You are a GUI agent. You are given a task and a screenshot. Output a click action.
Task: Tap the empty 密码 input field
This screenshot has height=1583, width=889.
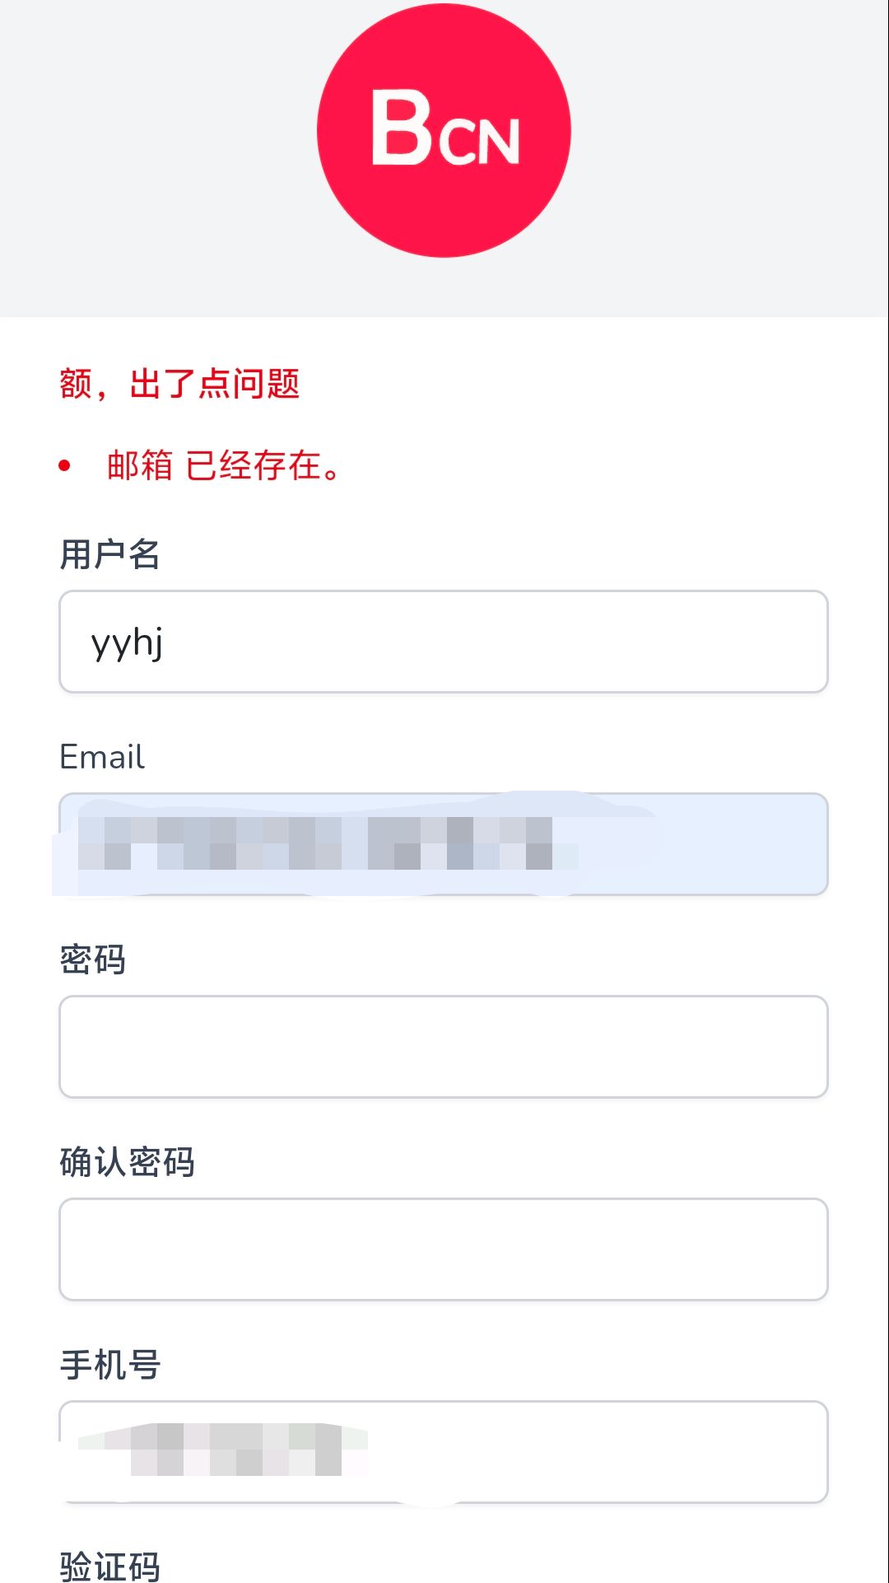[443, 1047]
